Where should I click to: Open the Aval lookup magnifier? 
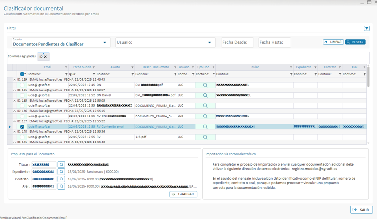pyautogui.click(x=62, y=186)
